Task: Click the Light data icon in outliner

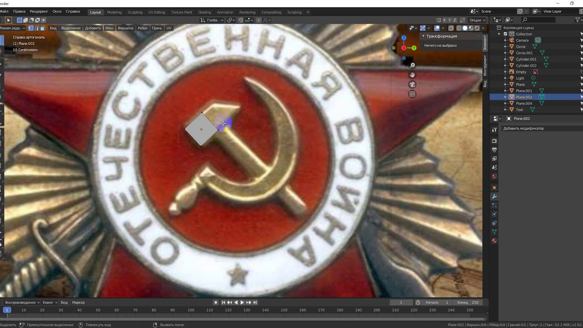Action: click(x=533, y=78)
